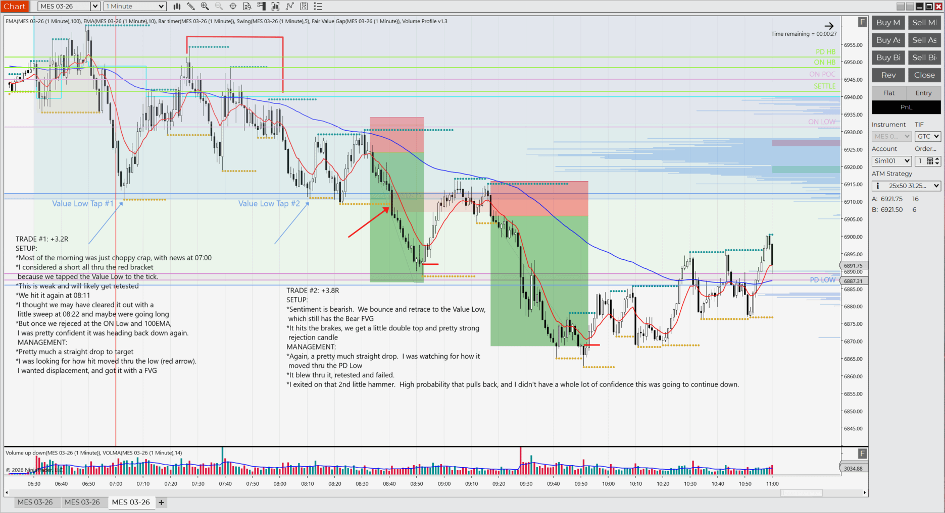Toggle price scale F button at top
This screenshot has height=513, width=945.
[x=862, y=22]
